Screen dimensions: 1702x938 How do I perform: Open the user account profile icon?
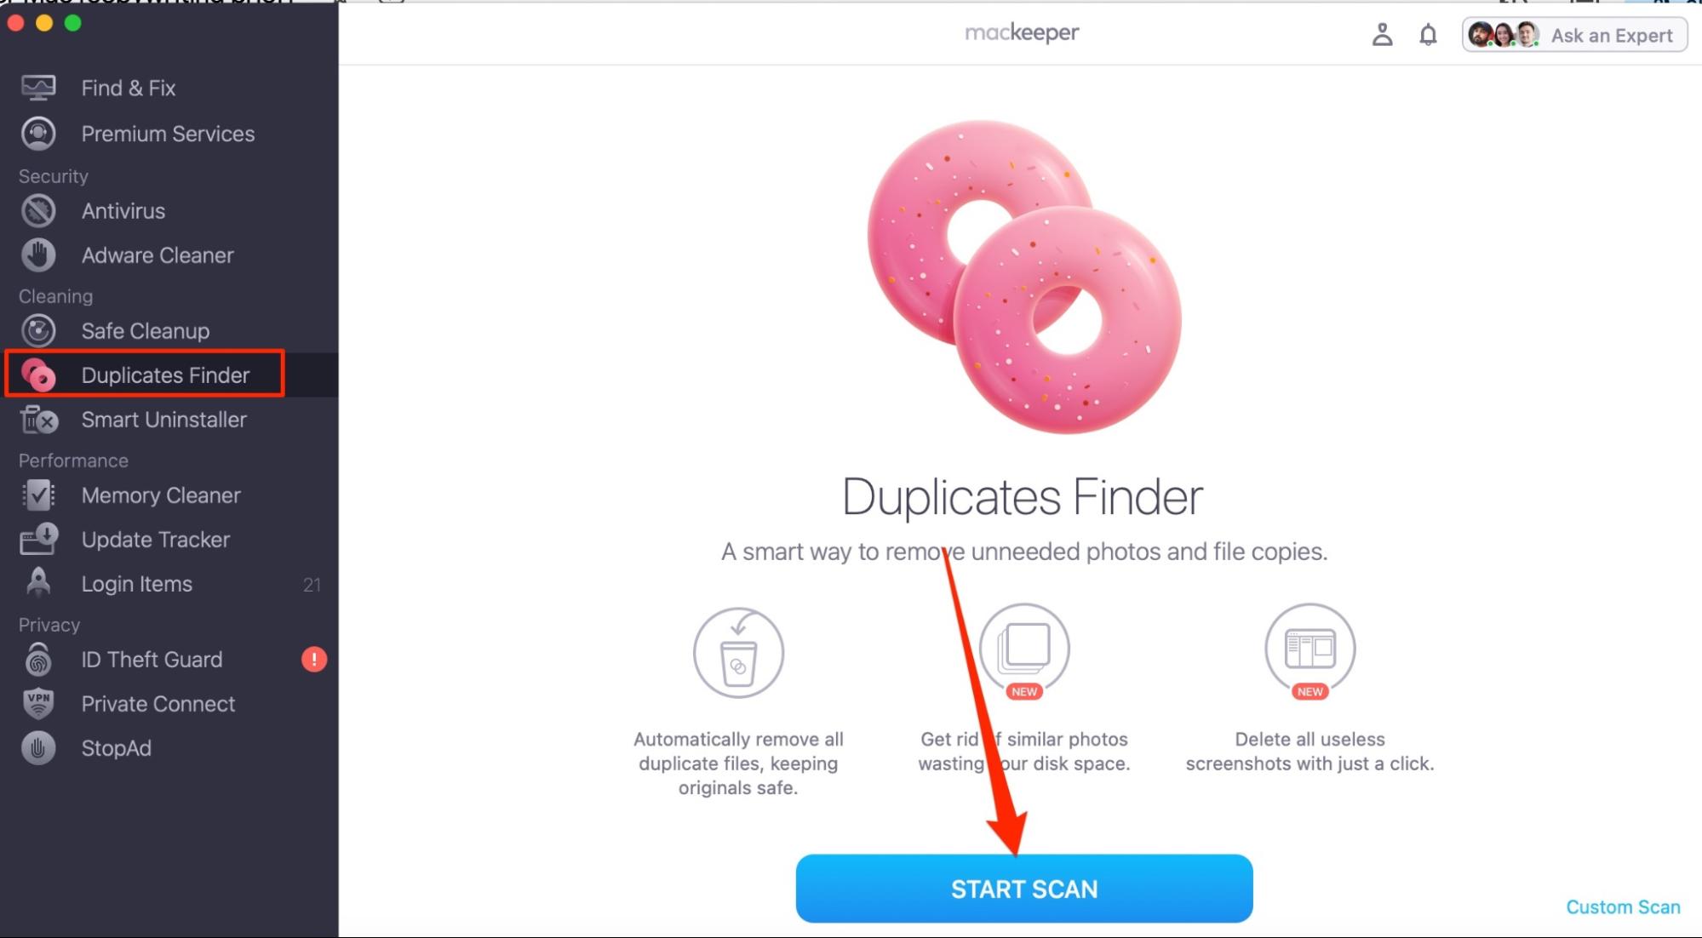[1382, 35]
